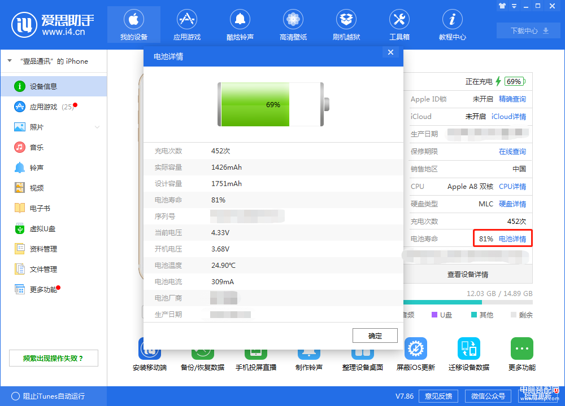The image size is (565, 406).
Task: Click 查看设备详情 button
Action: (x=468, y=275)
